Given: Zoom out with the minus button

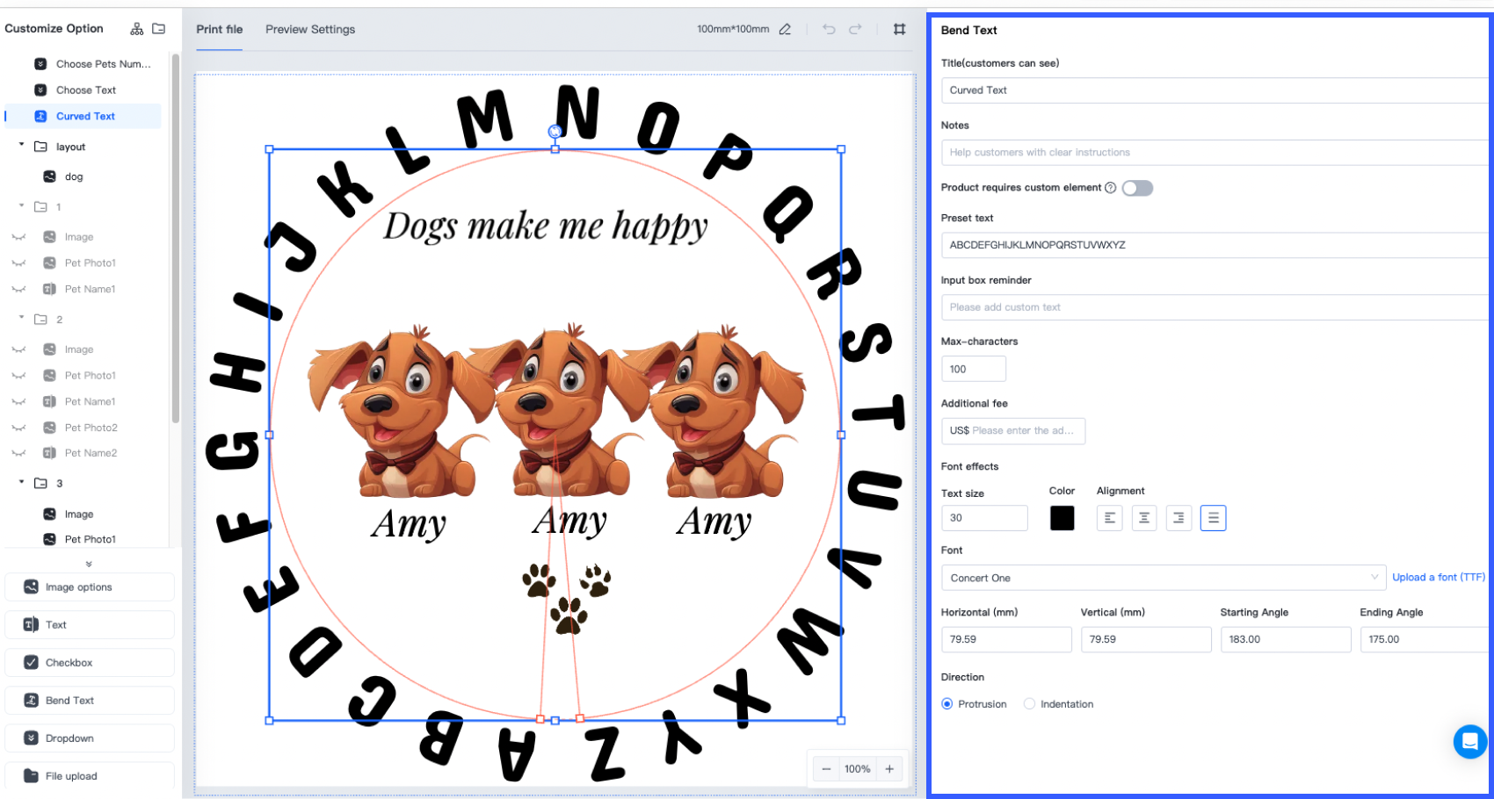Looking at the screenshot, I should pos(826,769).
